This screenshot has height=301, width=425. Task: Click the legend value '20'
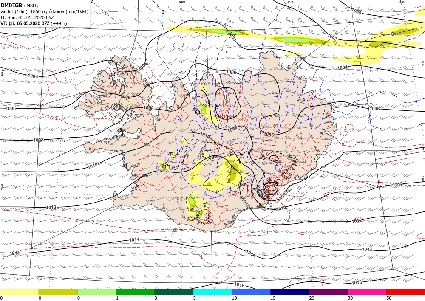312,298
